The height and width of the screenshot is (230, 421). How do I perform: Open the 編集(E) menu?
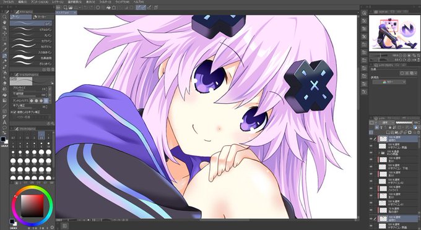23,2
